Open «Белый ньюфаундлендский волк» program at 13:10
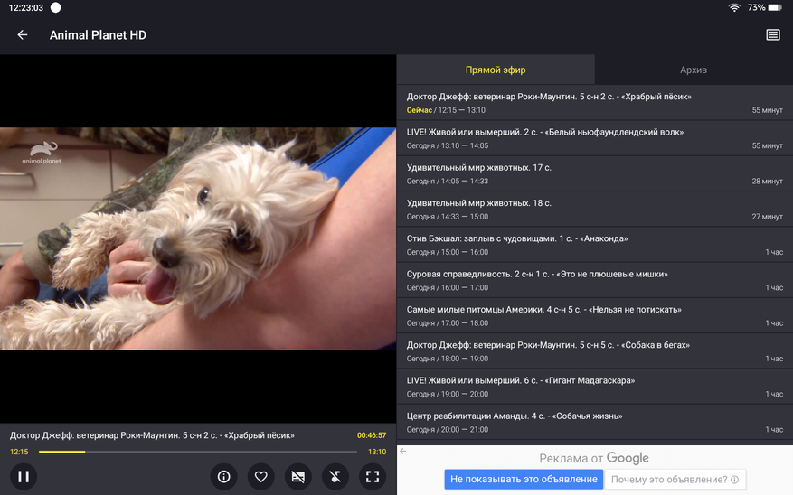This screenshot has width=793, height=495. [x=594, y=138]
